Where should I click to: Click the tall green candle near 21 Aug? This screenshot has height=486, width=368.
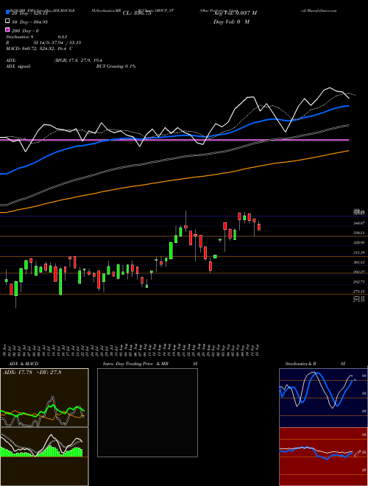point(171,250)
